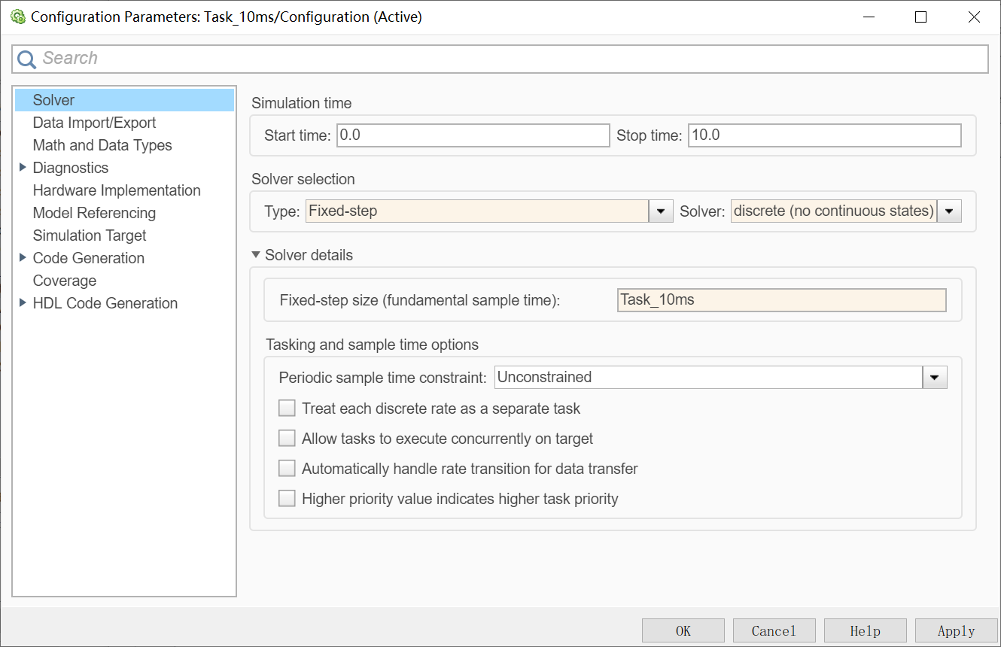This screenshot has width=1001, height=647.
Task: Open the Solver selection dropdown arrow
Action: [x=949, y=211]
